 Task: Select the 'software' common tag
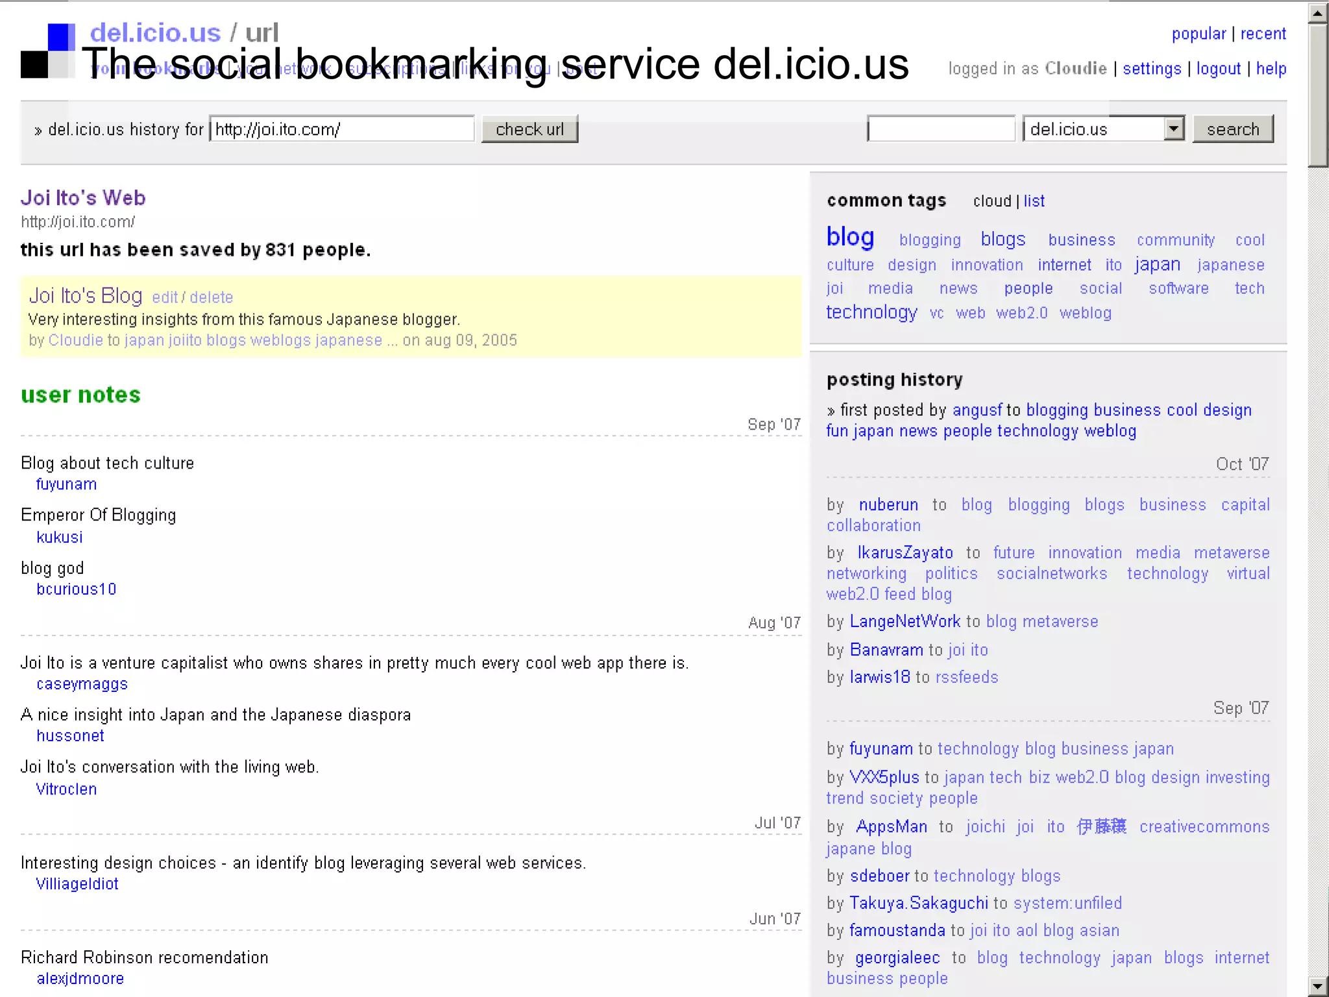point(1178,288)
